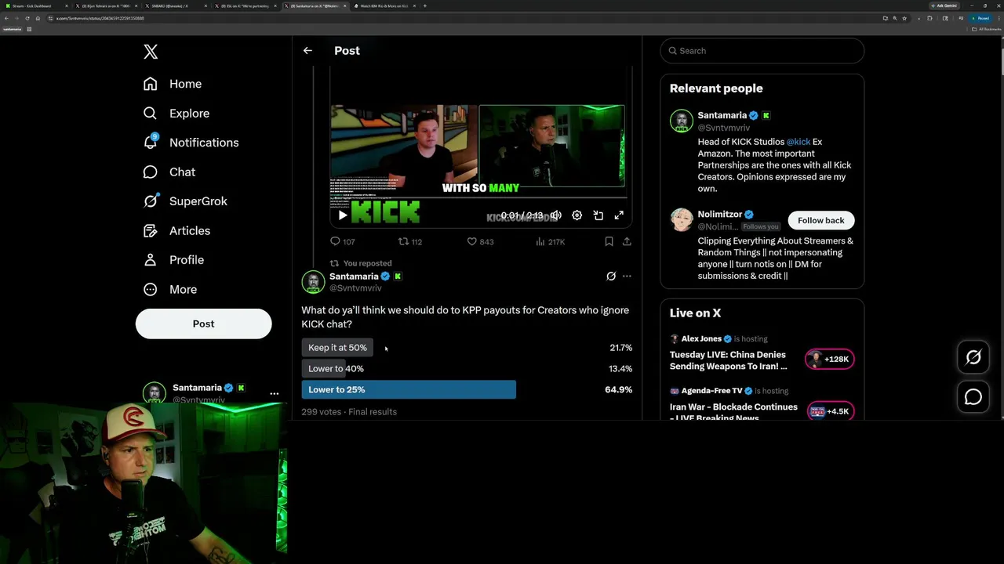Click the reply icon with 107 replies
The height and width of the screenshot is (564, 1004).
(x=342, y=241)
